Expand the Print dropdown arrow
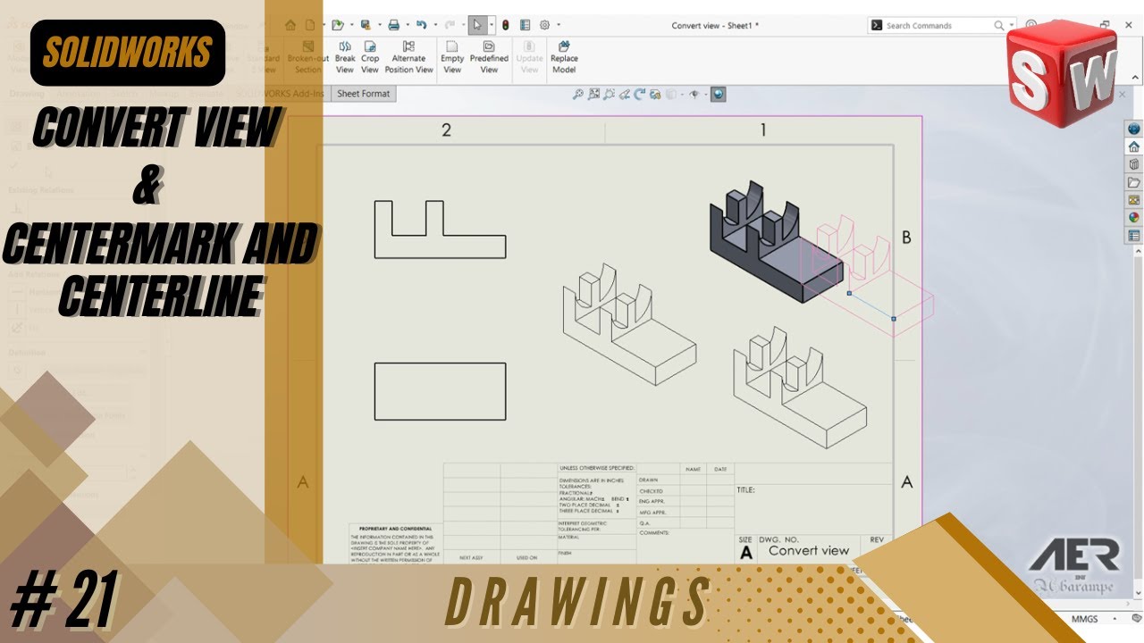This screenshot has height=643, width=1144. [x=408, y=25]
